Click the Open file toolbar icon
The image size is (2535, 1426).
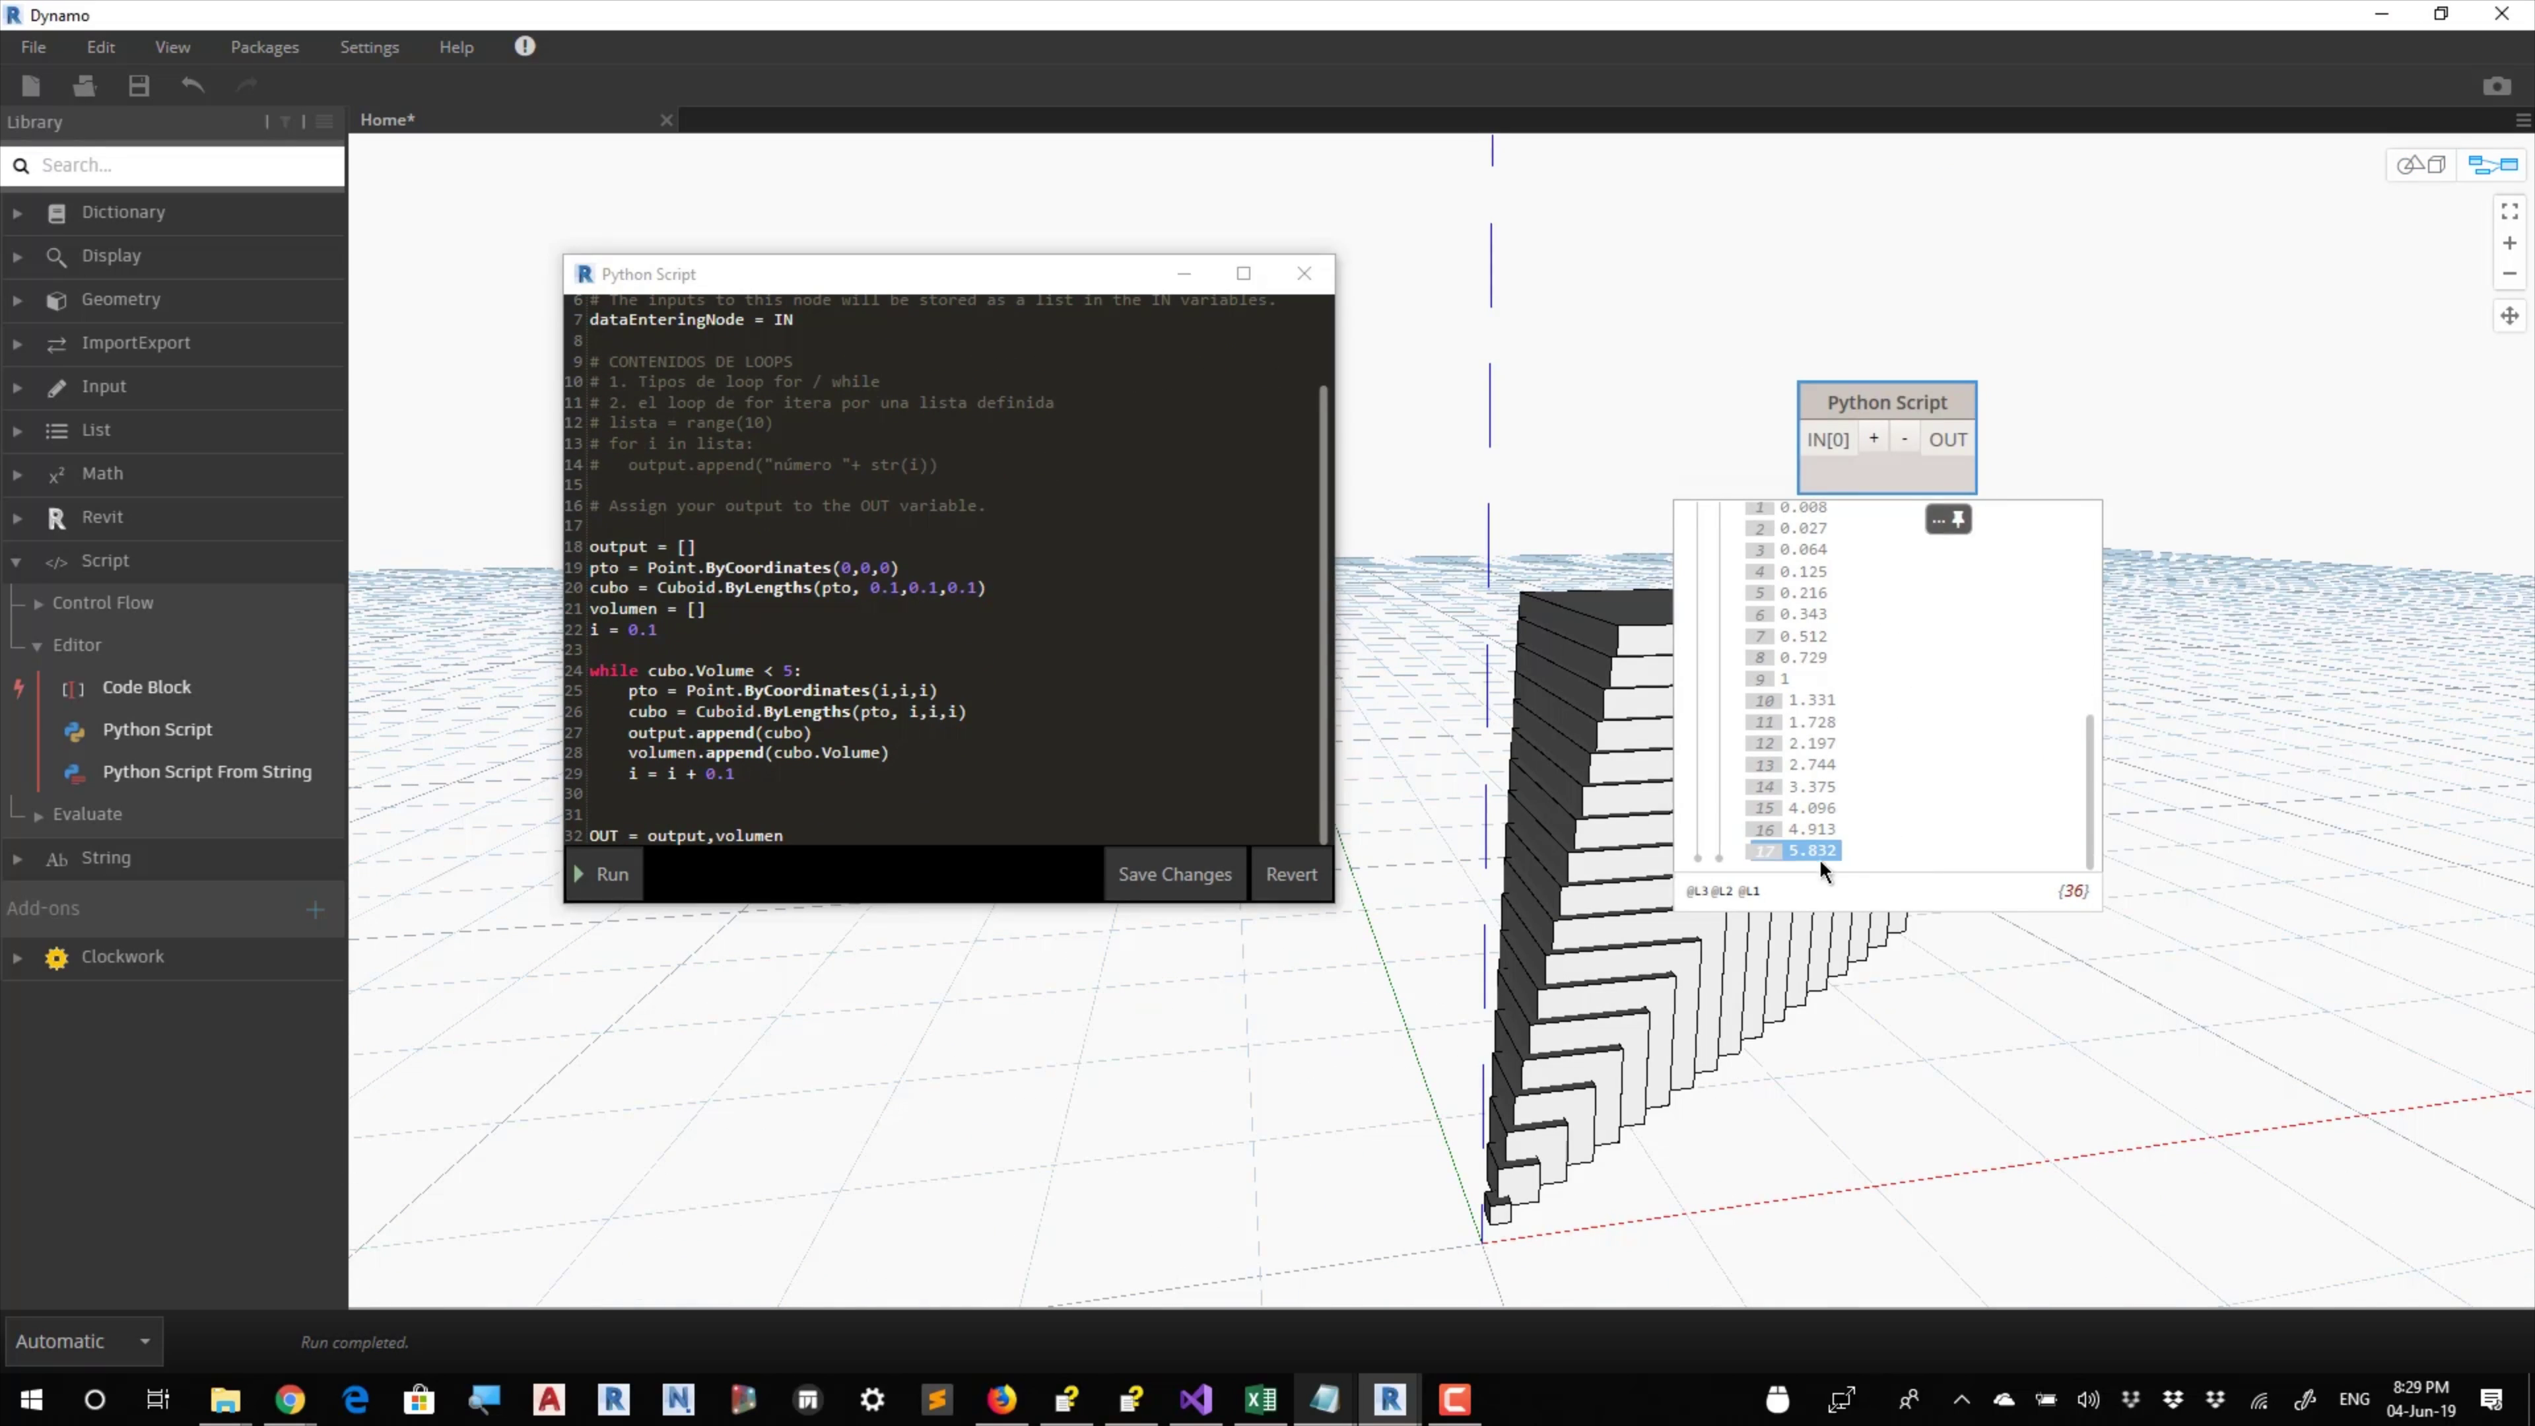(x=84, y=86)
